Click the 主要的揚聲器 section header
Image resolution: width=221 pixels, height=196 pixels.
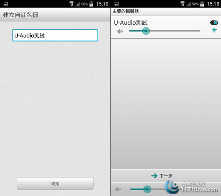pyautogui.click(x=126, y=11)
